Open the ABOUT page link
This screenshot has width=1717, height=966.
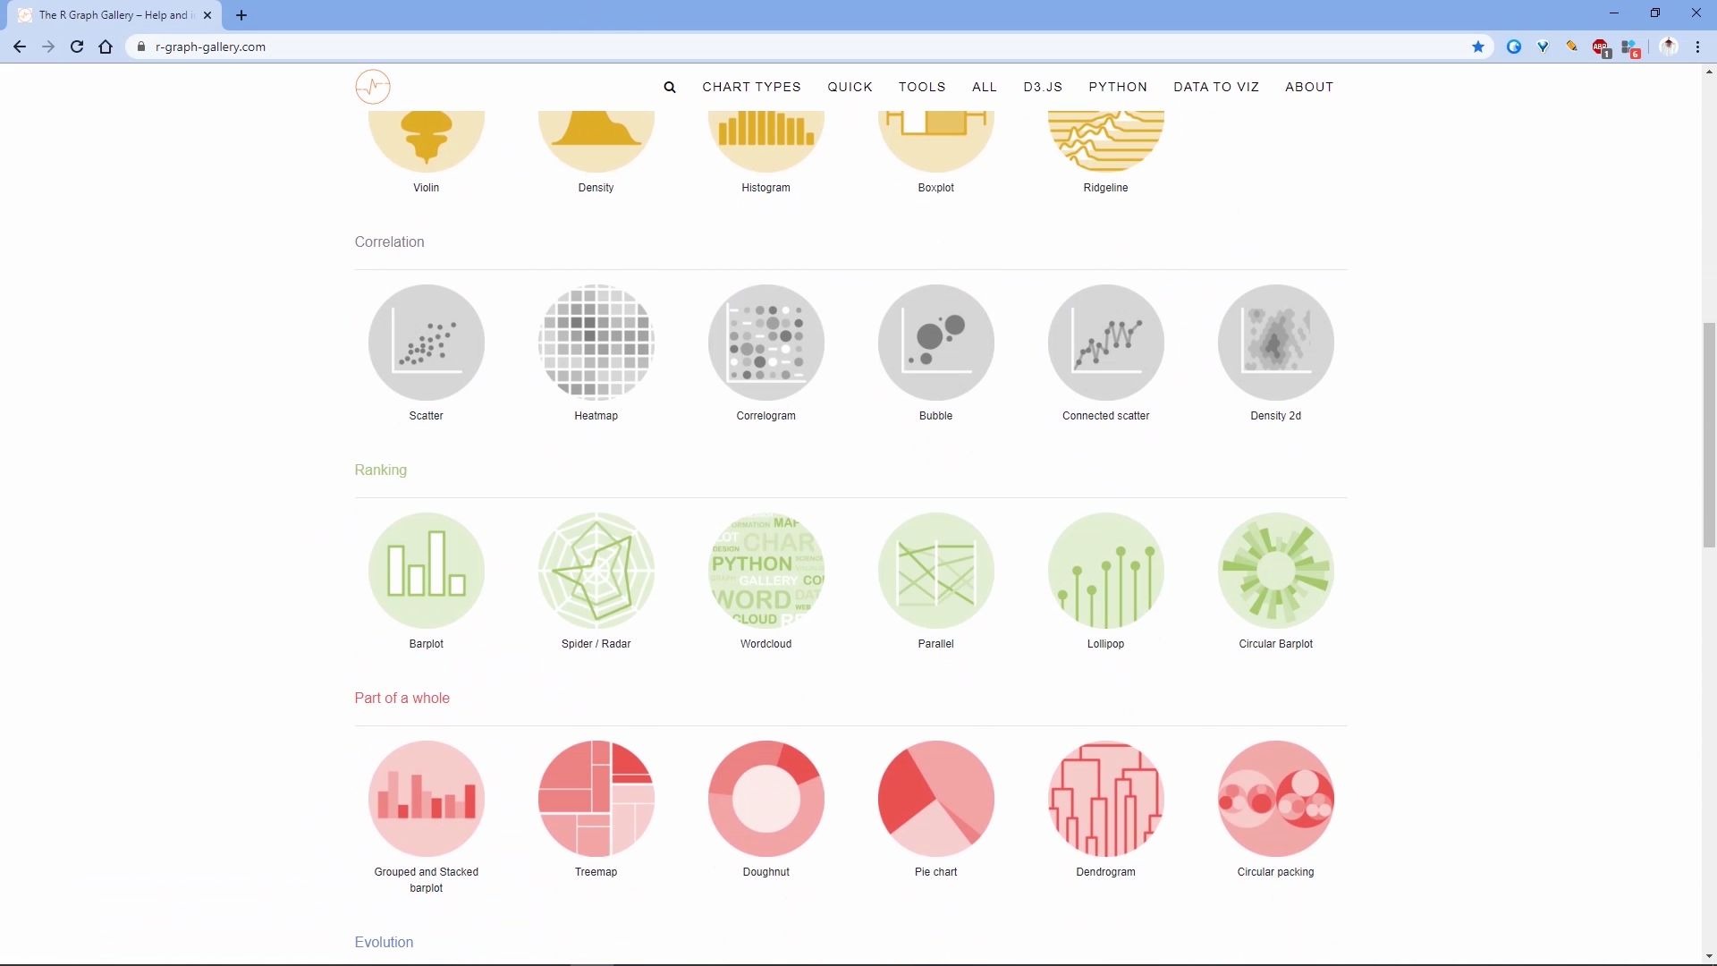pos(1309,86)
